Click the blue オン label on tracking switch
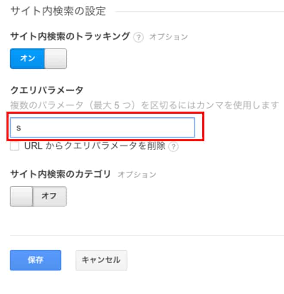This screenshot has width=284, height=294. pyautogui.click(x=28, y=58)
